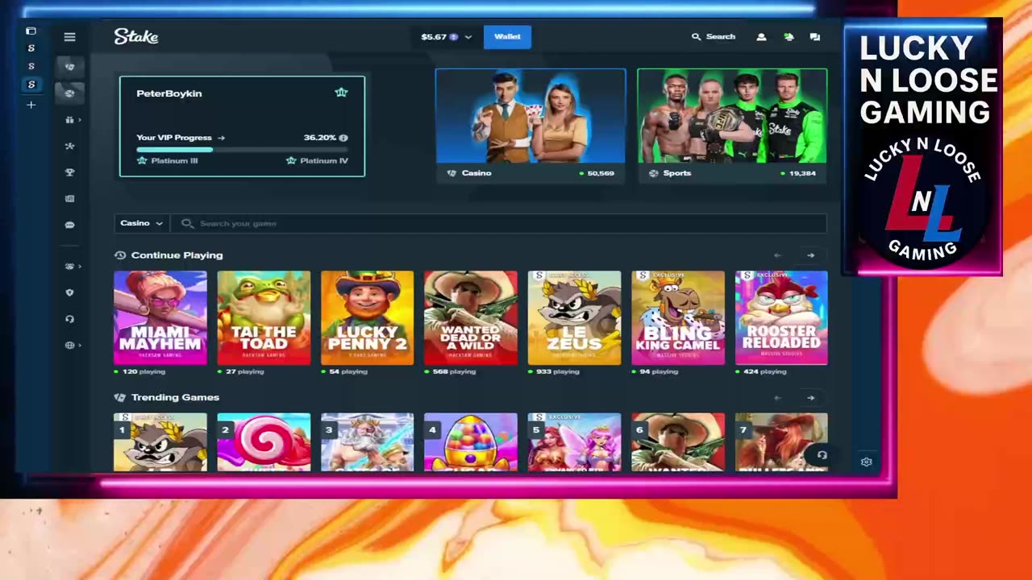The height and width of the screenshot is (580, 1032).
Task: Add a new browser tab with plus icon
Action: coord(31,105)
